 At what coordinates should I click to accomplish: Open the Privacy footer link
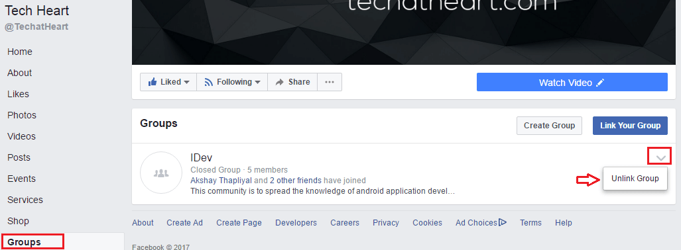[386, 223]
